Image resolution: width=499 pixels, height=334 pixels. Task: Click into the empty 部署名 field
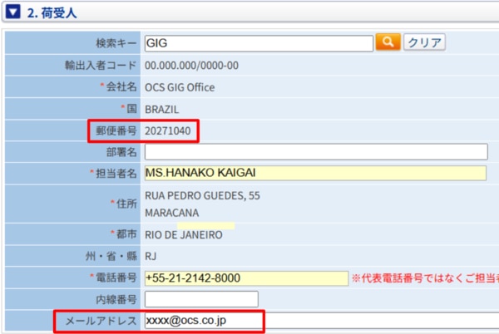tap(315, 152)
